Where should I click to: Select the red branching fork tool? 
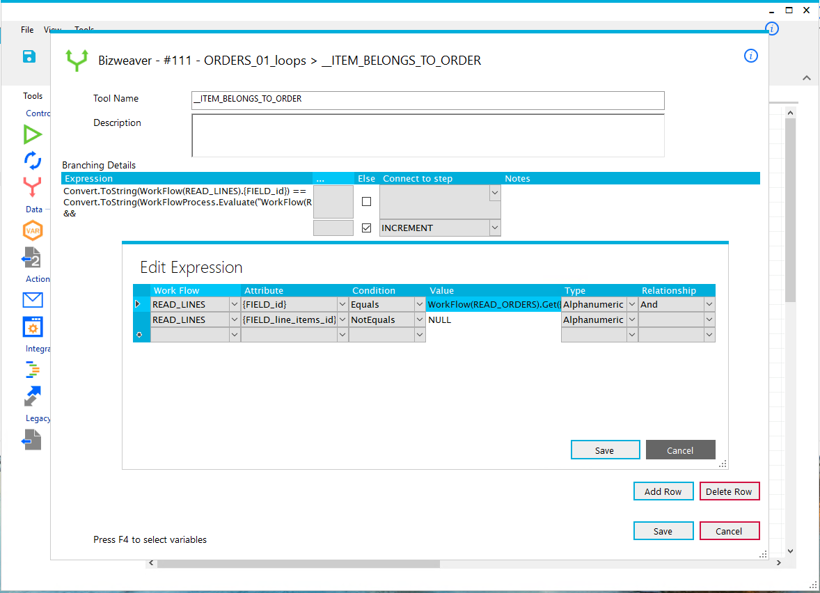point(33,187)
